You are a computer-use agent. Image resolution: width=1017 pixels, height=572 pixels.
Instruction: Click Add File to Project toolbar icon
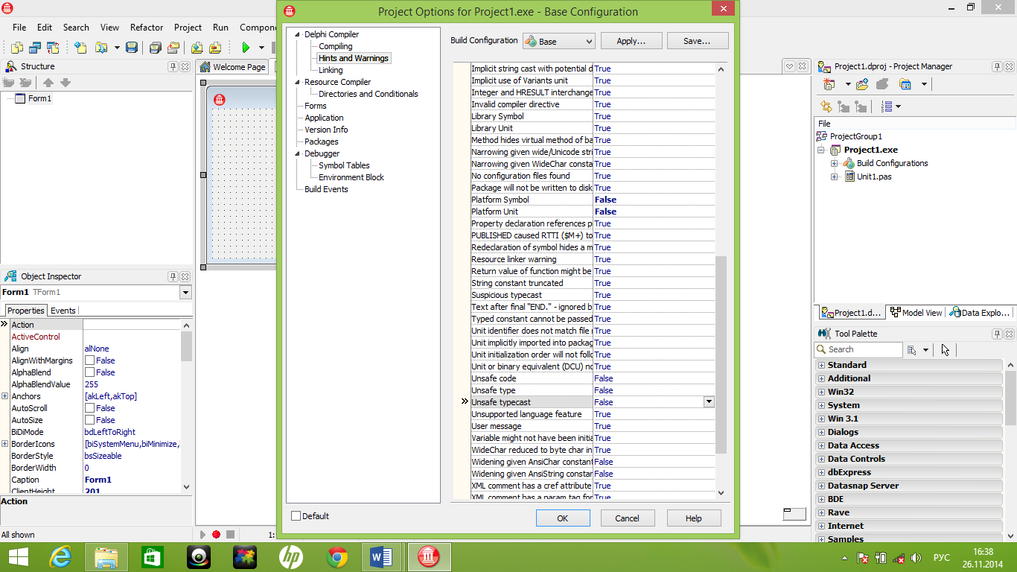coord(197,48)
